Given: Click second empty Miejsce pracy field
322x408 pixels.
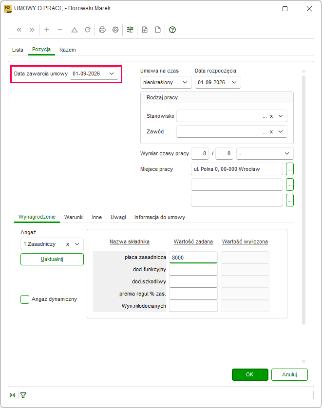Looking at the screenshot, I should 237,185.
